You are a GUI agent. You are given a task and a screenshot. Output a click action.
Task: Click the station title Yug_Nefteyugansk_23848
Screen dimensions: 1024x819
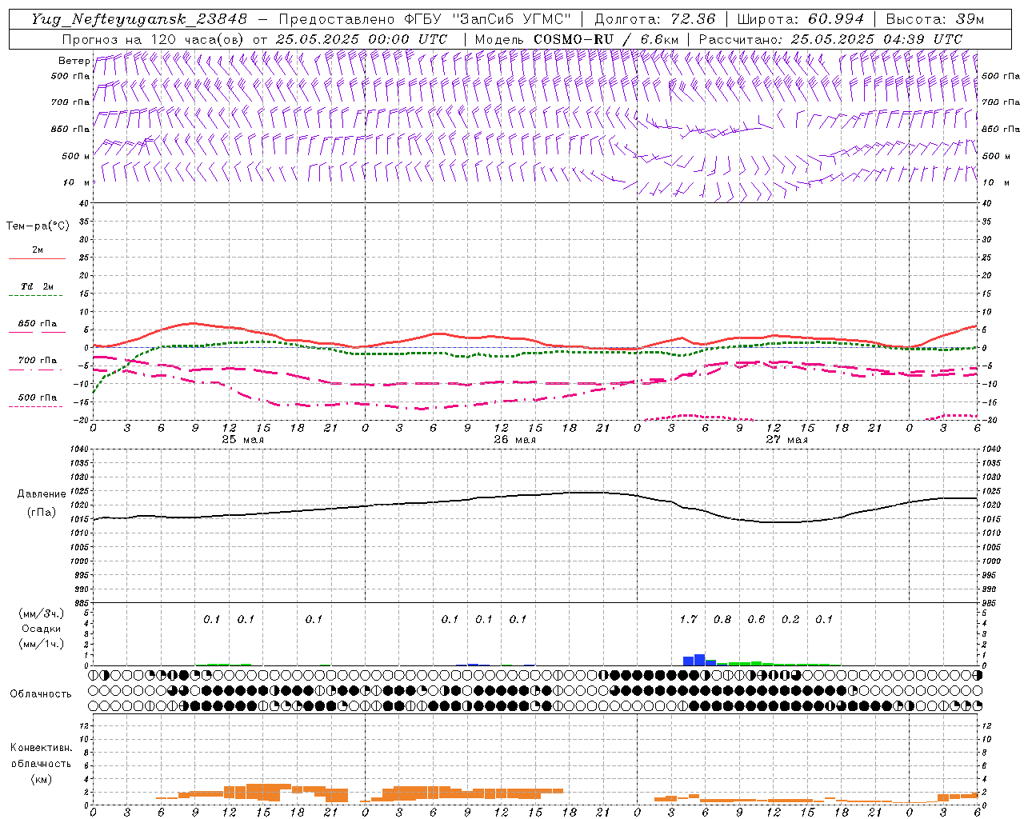tap(139, 19)
